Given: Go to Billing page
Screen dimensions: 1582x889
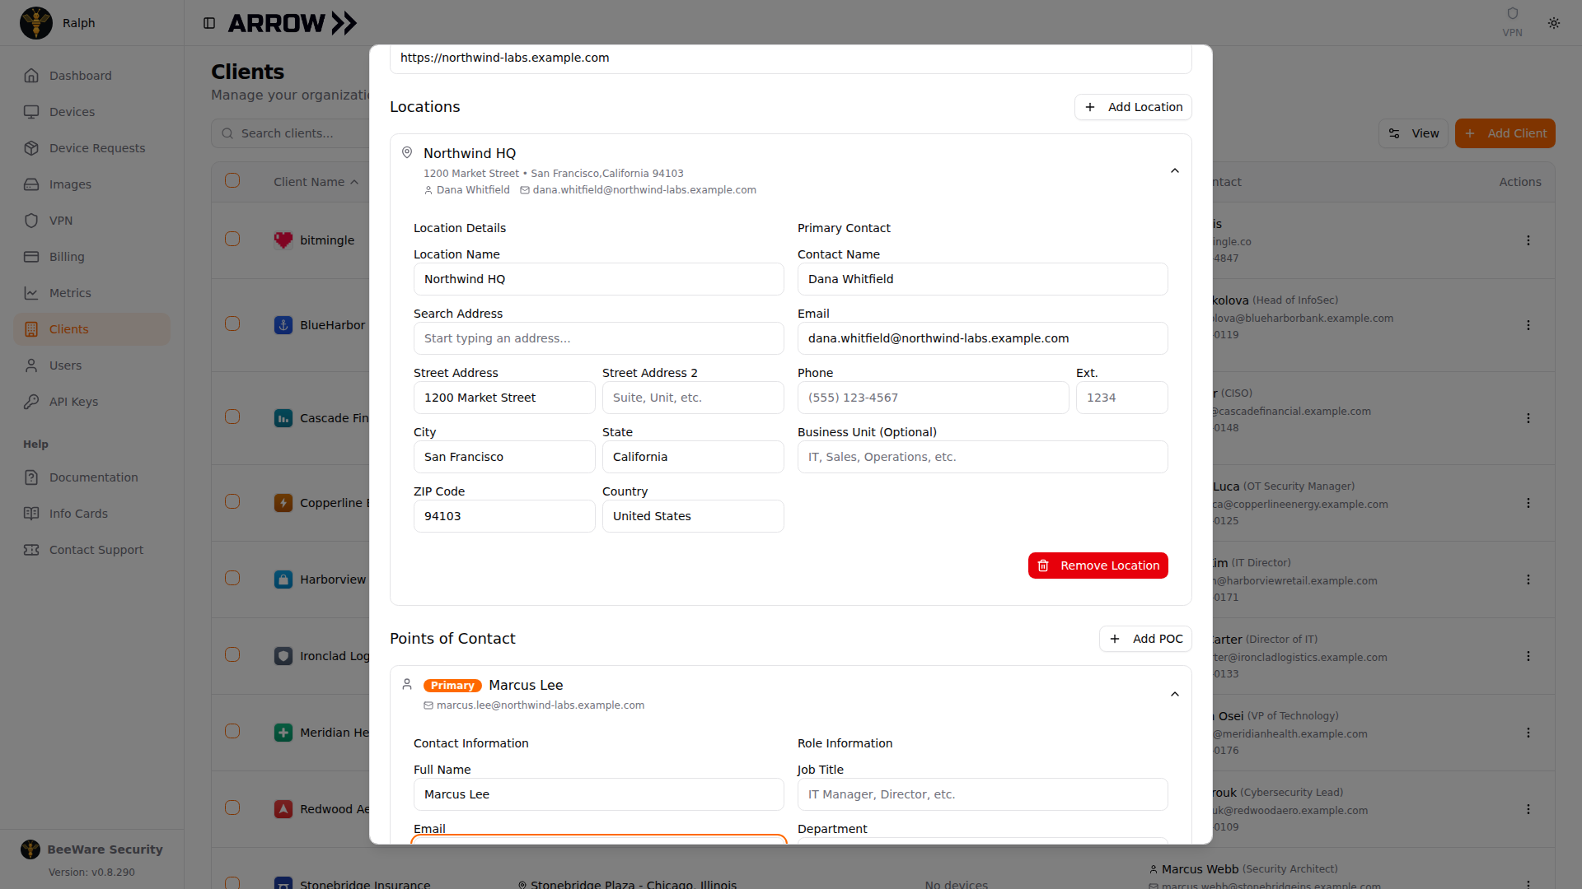Looking at the screenshot, I should [91, 257].
